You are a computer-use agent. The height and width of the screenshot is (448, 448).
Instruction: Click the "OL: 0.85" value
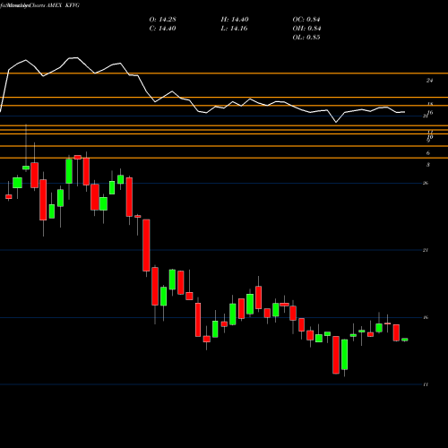click(x=306, y=38)
